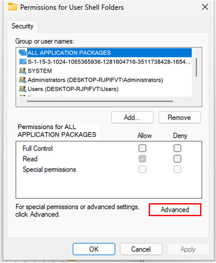Confirm with the OK button

tap(94, 249)
